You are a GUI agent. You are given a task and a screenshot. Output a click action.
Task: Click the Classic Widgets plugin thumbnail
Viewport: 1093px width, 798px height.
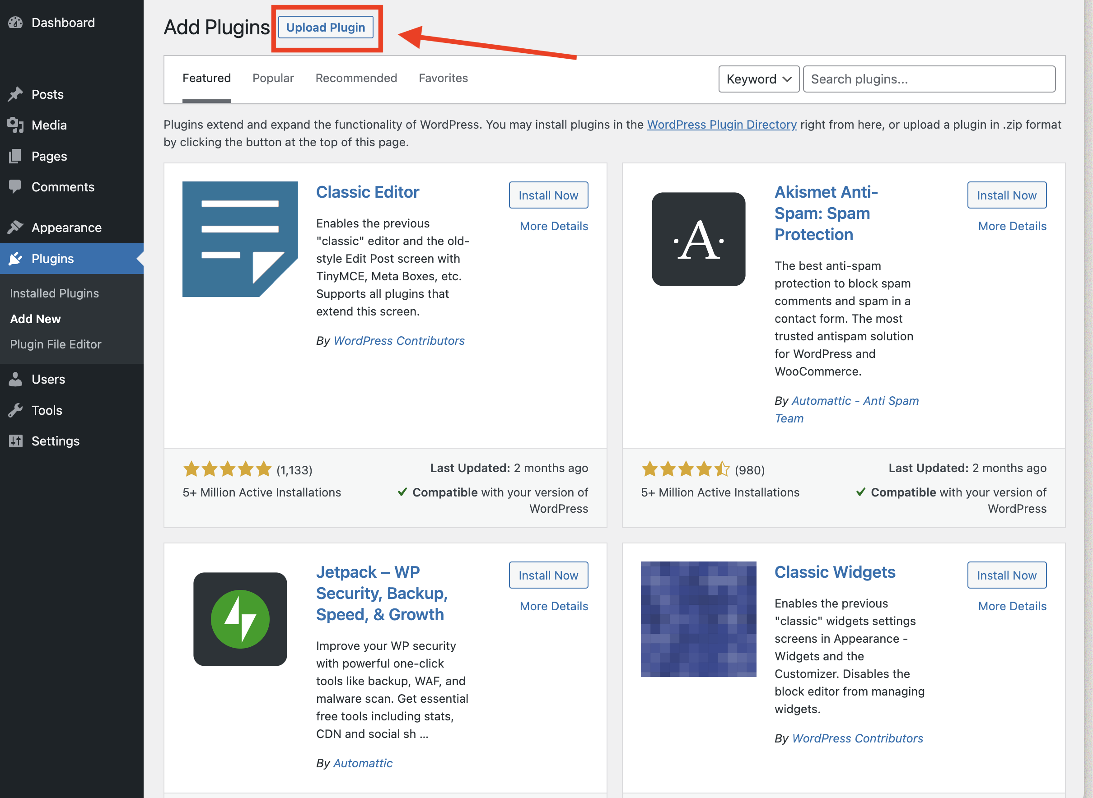(x=699, y=619)
